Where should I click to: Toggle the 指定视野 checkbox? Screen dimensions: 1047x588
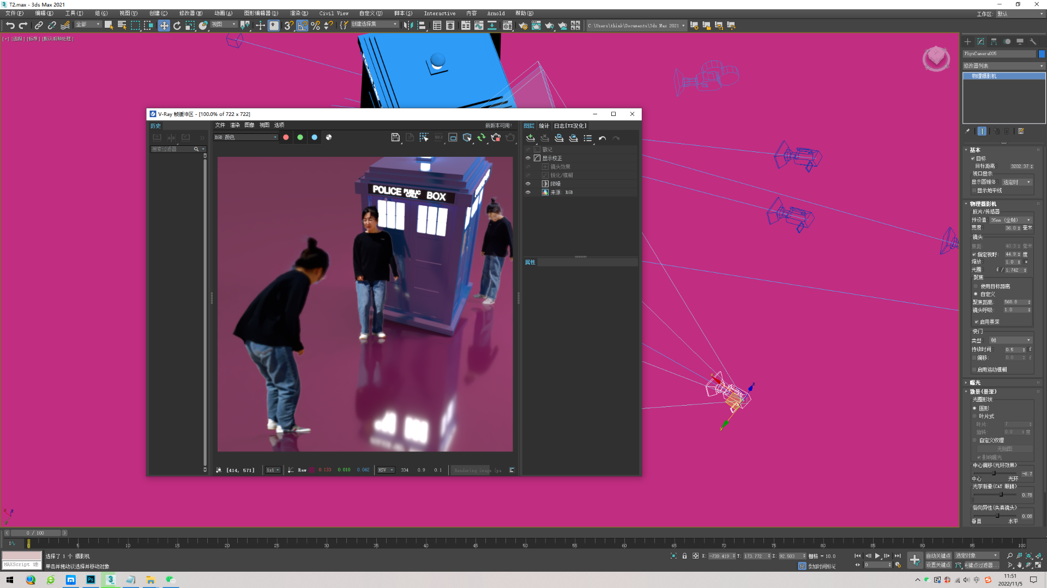pyautogui.click(x=974, y=254)
